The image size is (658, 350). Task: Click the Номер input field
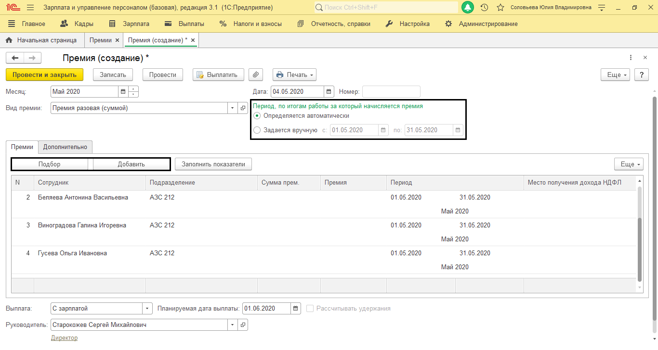click(391, 91)
